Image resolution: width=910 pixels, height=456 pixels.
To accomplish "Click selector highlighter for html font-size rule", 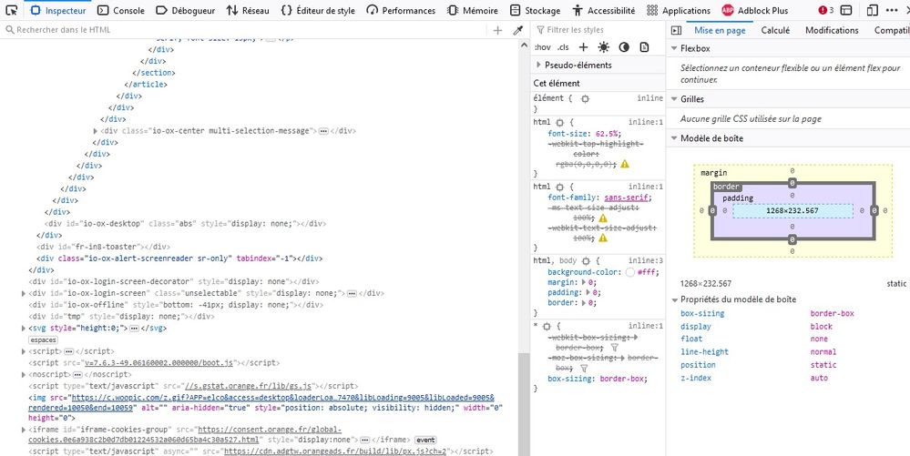I will (x=559, y=123).
